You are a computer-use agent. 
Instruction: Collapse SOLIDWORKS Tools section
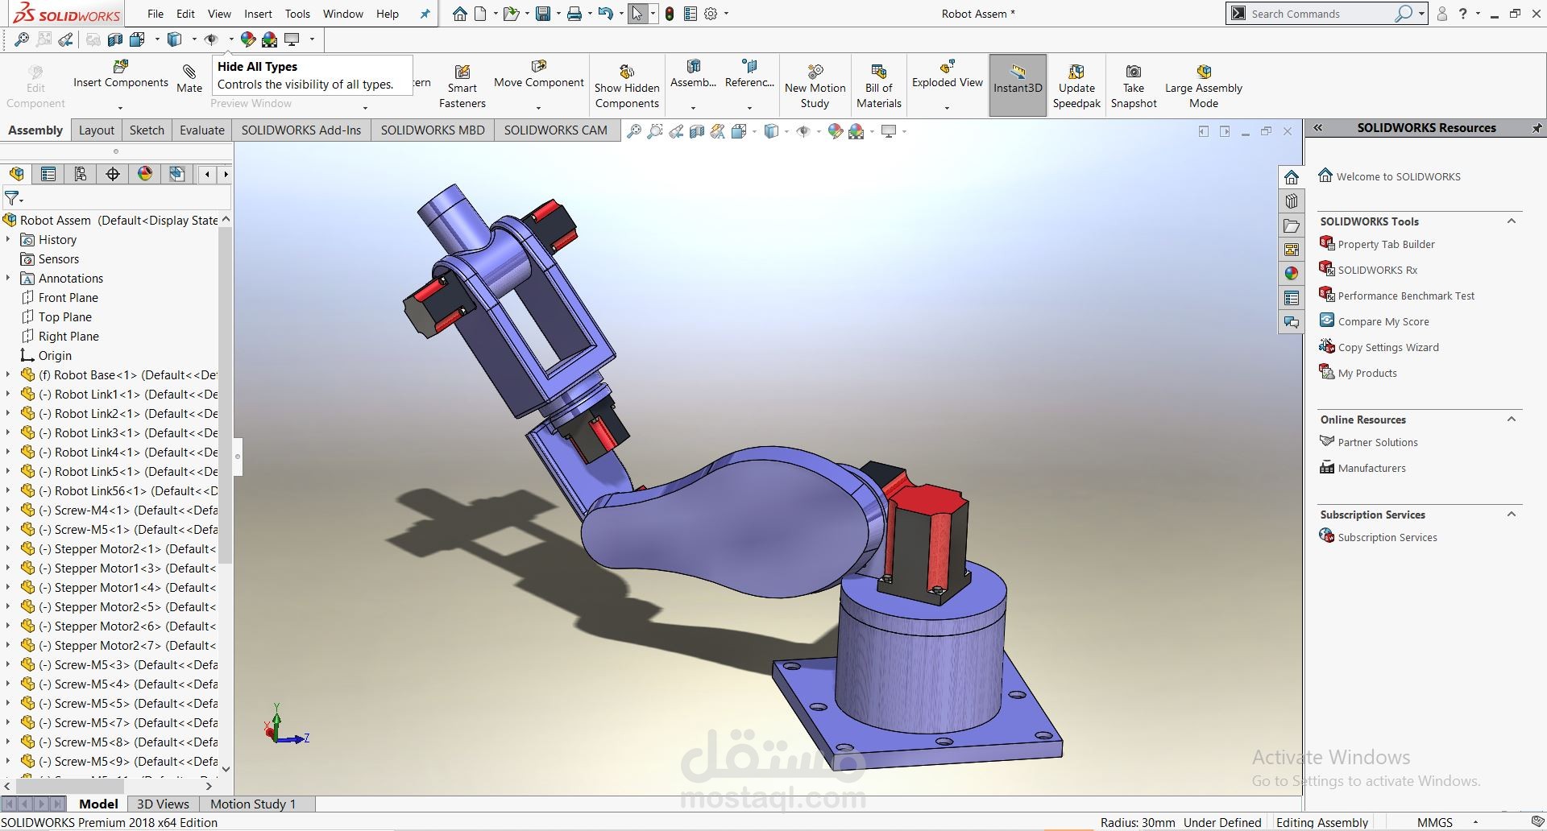[x=1512, y=221]
